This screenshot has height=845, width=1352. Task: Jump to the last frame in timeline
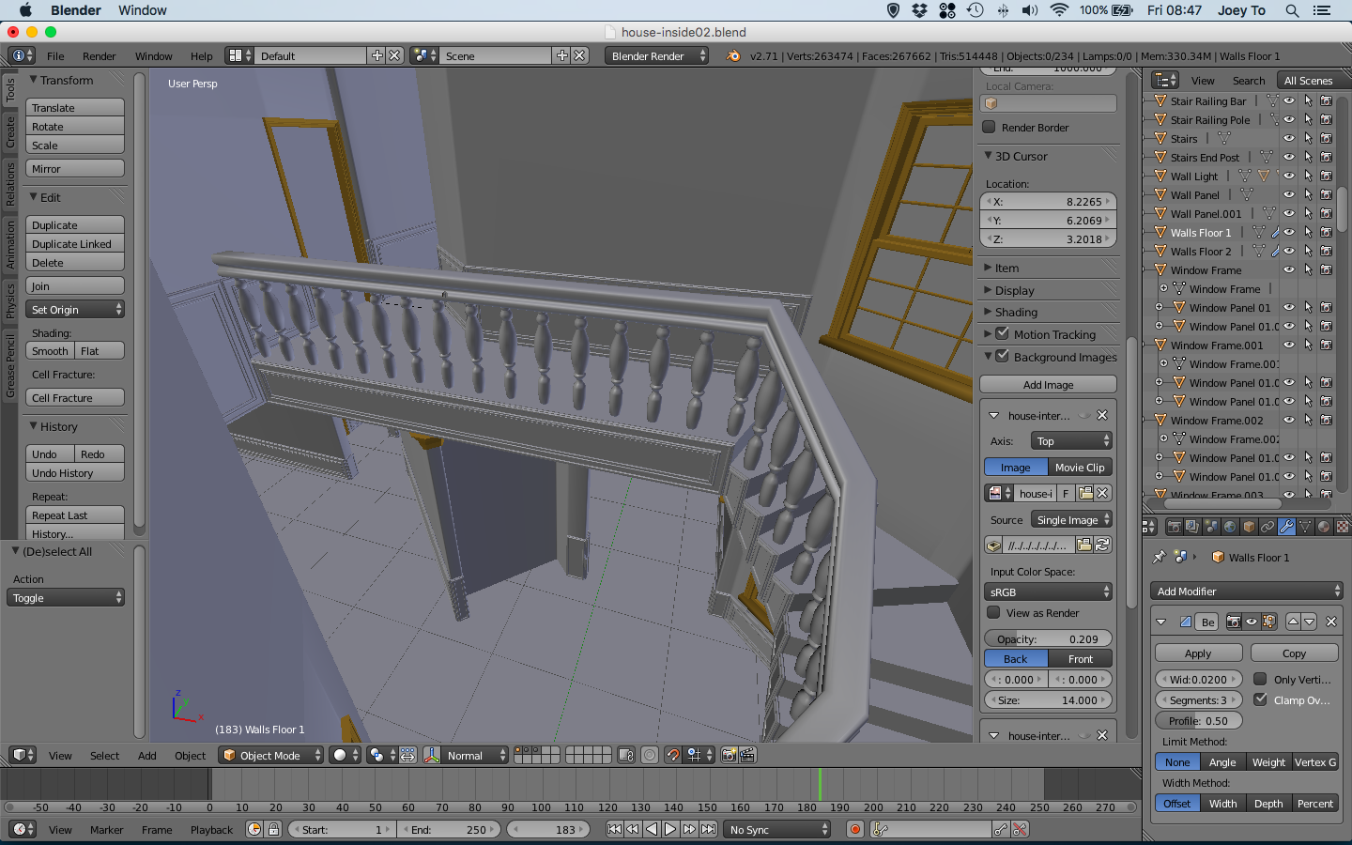pos(709,829)
